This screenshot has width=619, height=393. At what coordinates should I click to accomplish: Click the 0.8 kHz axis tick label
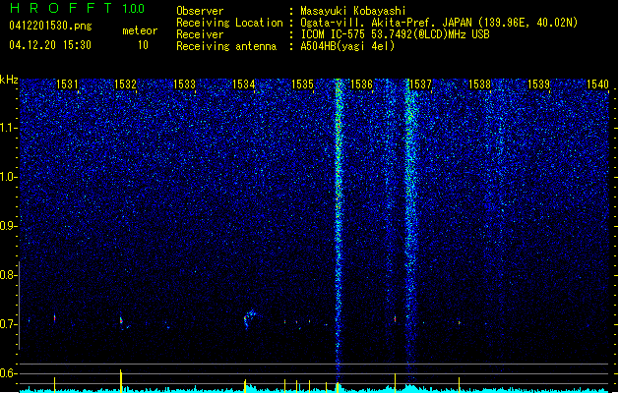[8, 275]
